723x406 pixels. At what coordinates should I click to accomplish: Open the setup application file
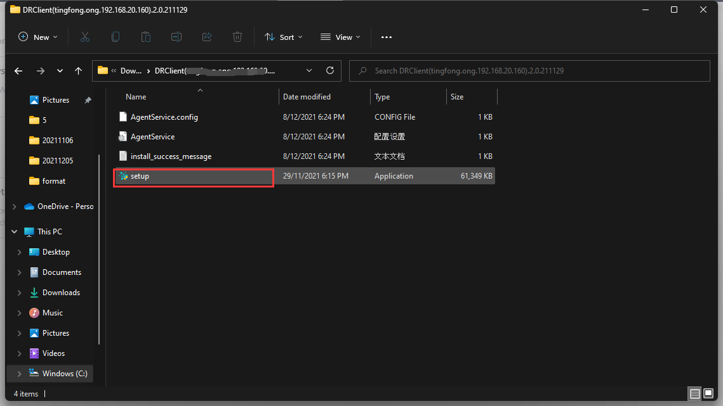[140, 176]
